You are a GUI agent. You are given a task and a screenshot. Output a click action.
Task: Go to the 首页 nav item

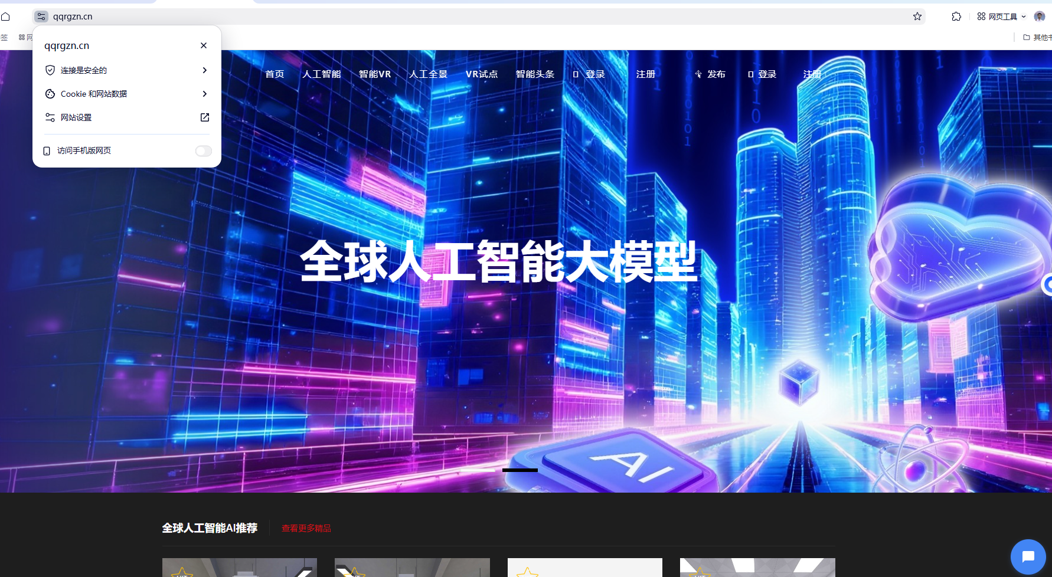(x=275, y=74)
